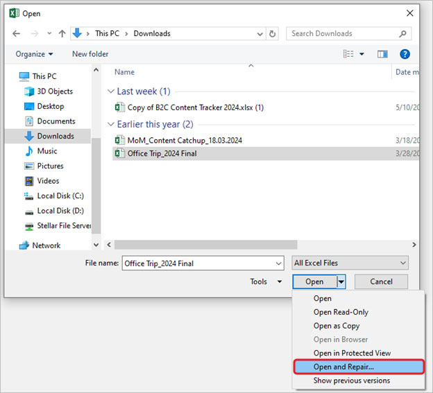Screen dimensions: 433x393
Task: Open recent locations dropdown arrow
Action: (49, 33)
